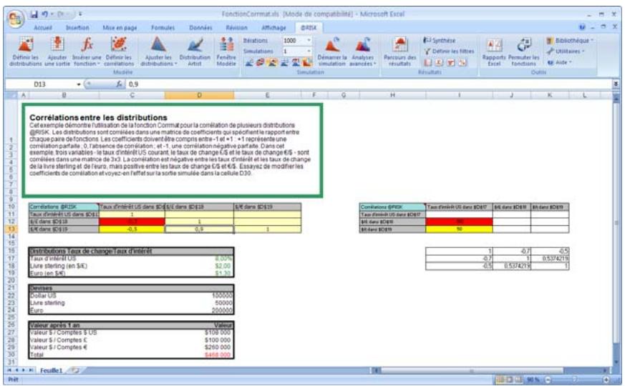Expand the Itérations combo box
This screenshot has height=386, width=625.
pyautogui.click(x=308, y=41)
